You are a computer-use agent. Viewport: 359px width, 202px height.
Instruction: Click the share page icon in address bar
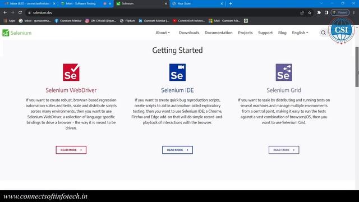coord(302,12)
